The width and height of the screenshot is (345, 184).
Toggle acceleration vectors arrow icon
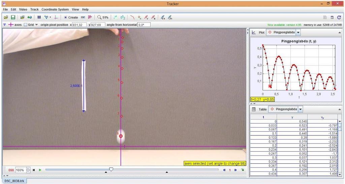coord(153,17)
